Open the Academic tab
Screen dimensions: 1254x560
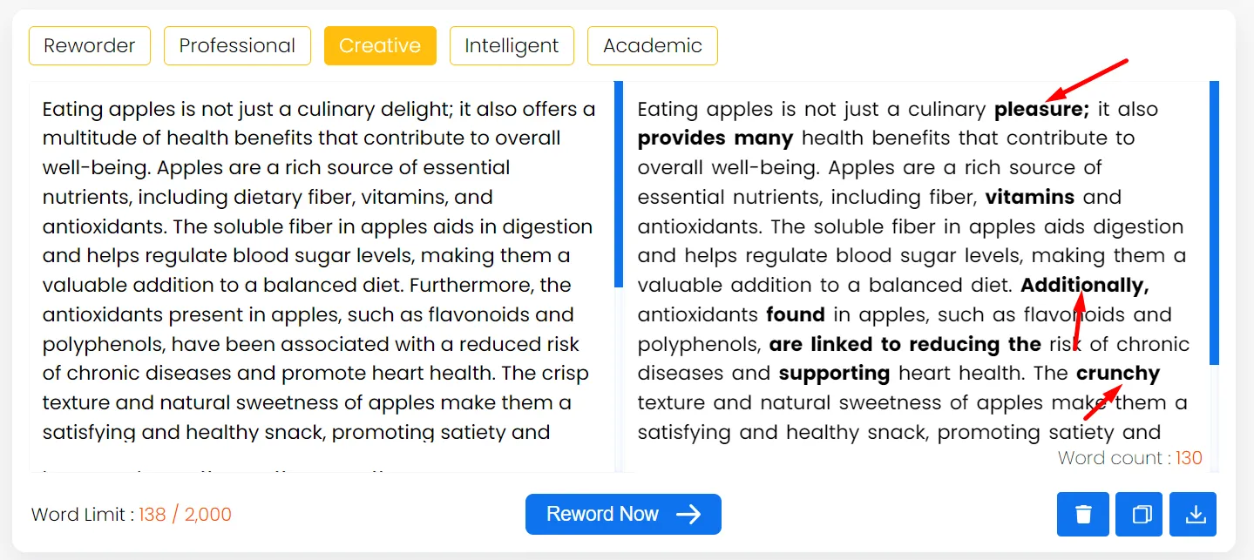(652, 45)
